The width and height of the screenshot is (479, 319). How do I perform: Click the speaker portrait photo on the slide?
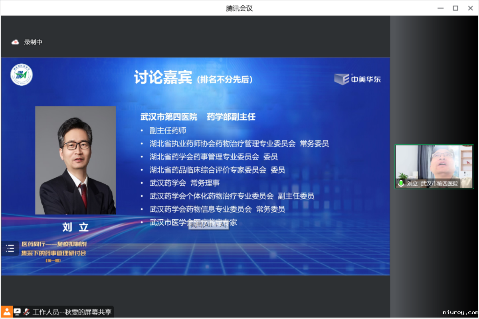[75, 160]
